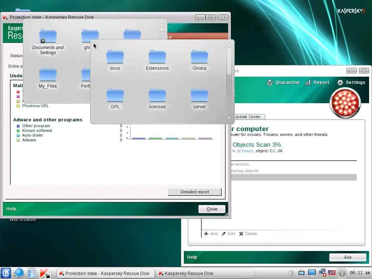
Task: Click the Add scan object button
Action: [211, 234]
